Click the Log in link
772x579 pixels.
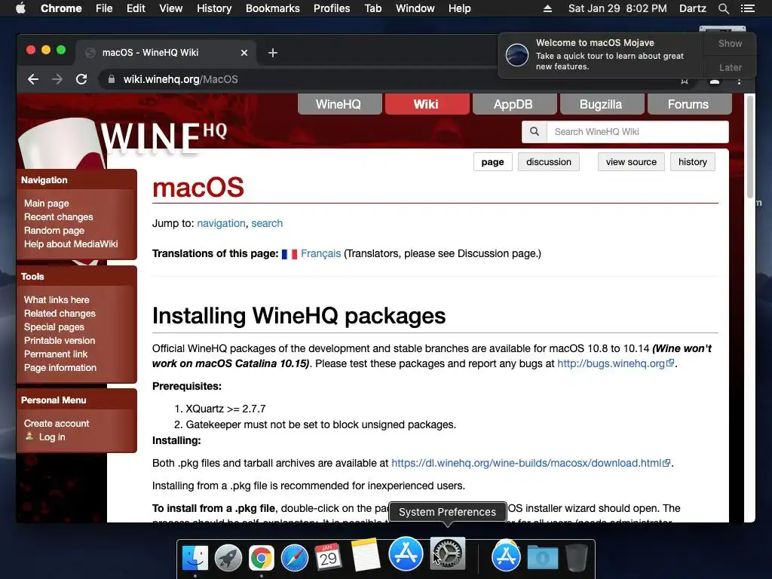coord(52,437)
